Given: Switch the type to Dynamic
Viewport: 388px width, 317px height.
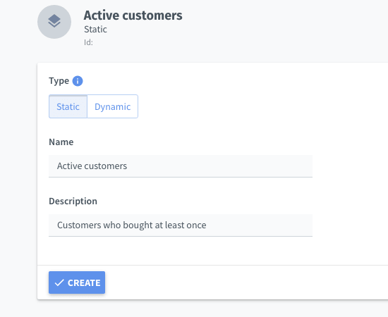Looking at the screenshot, I should click(113, 106).
